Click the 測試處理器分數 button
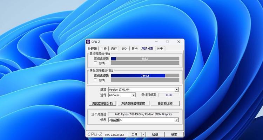This screenshot has width=263, height=140. click(x=102, y=103)
